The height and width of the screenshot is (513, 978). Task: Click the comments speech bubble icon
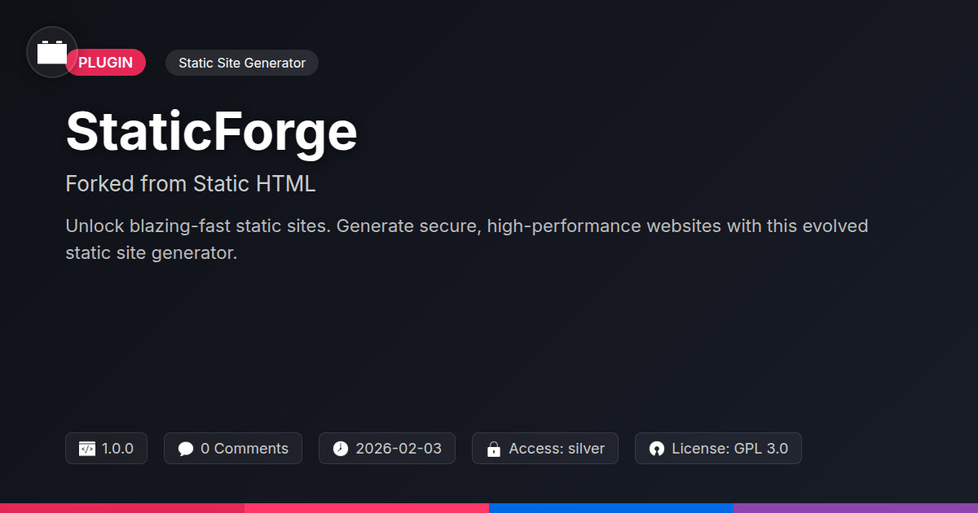pyautogui.click(x=186, y=449)
